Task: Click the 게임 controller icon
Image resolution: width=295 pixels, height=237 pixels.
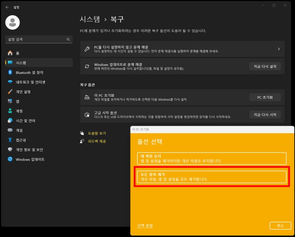Action: tap(10, 130)
